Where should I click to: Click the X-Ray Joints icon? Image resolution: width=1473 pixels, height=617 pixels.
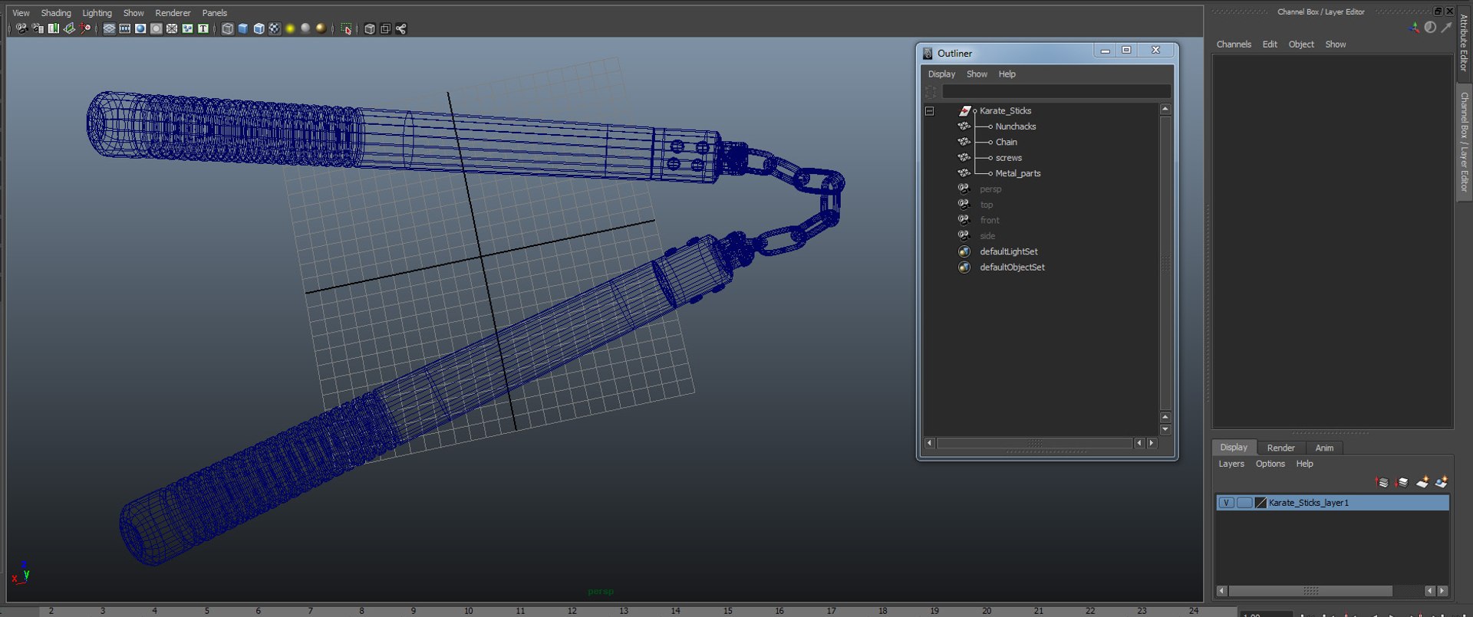(x=401, y=28)
